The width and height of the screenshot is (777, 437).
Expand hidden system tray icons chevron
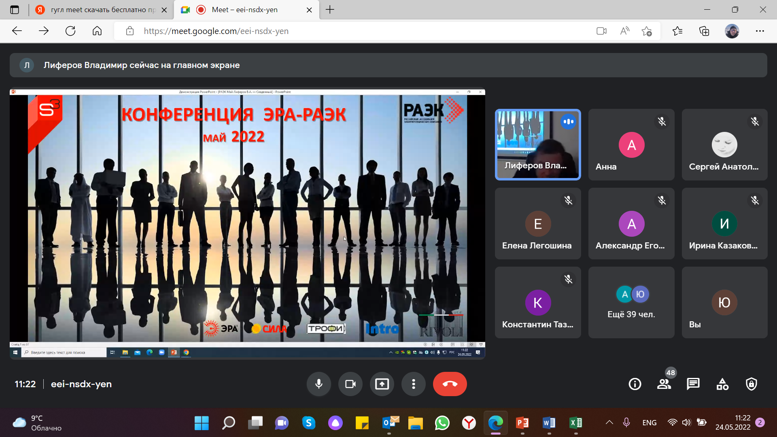click(609, 422)
